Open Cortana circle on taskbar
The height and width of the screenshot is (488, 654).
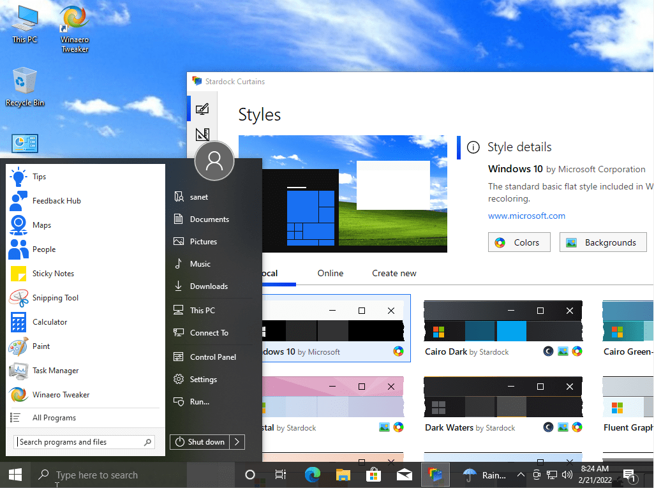tap(250, 475)
